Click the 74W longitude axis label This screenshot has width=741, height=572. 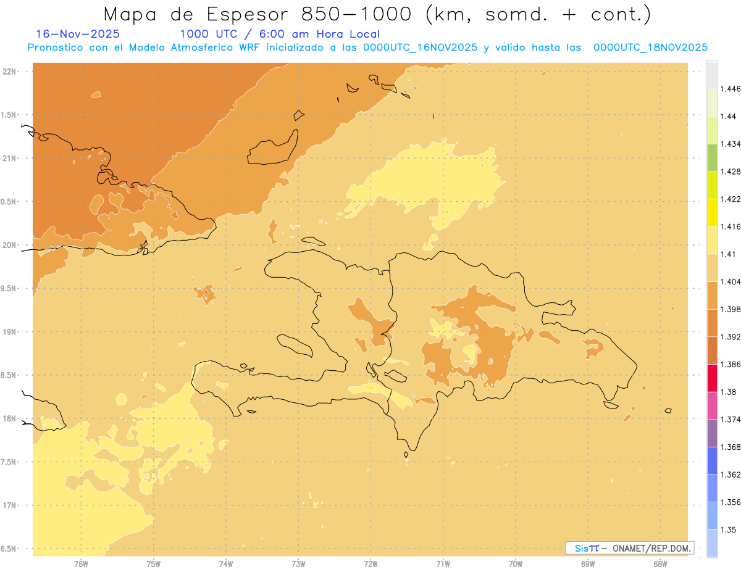(226, 563)
